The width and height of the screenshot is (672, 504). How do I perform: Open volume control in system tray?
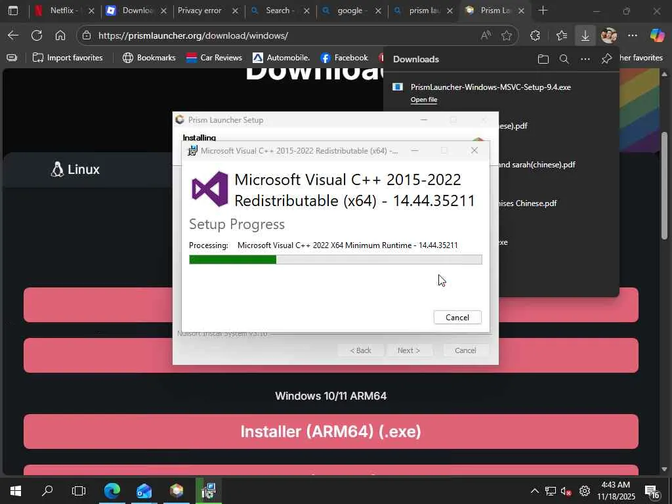(x=566, y=491)
